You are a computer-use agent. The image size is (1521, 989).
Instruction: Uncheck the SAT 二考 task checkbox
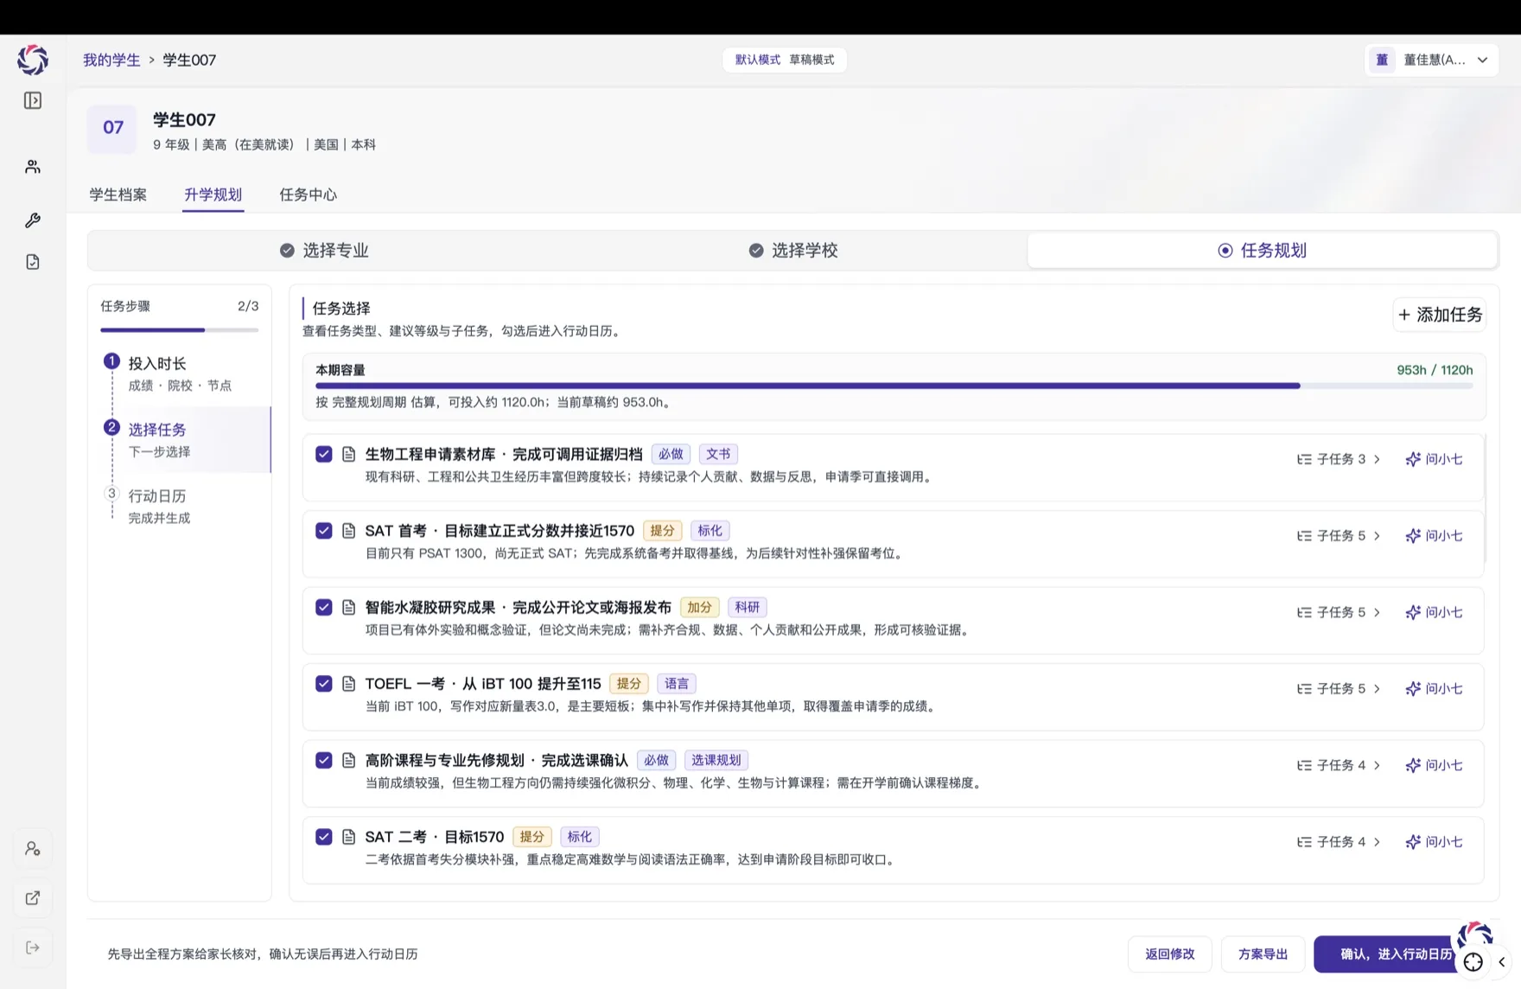coord(324,837)
